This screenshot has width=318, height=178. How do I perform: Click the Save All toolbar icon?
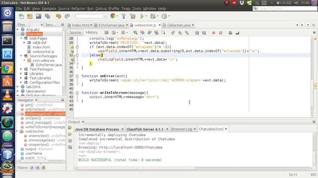point(48,16)
